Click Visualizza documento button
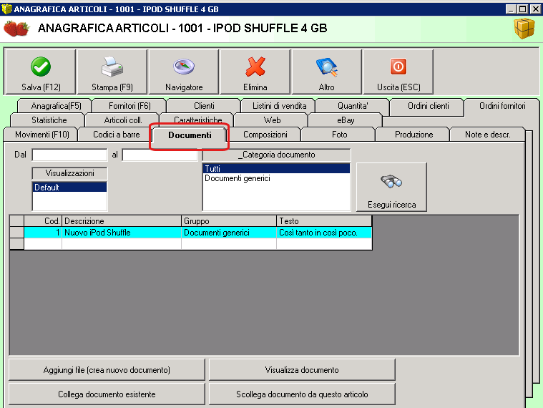 pos(302,370)
